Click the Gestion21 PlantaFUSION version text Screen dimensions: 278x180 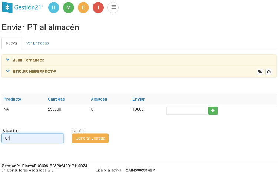coord(44,166)
